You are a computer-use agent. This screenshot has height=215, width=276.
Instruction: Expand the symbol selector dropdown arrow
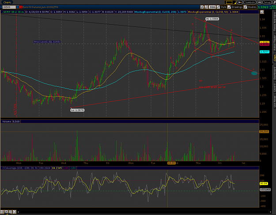17,7
